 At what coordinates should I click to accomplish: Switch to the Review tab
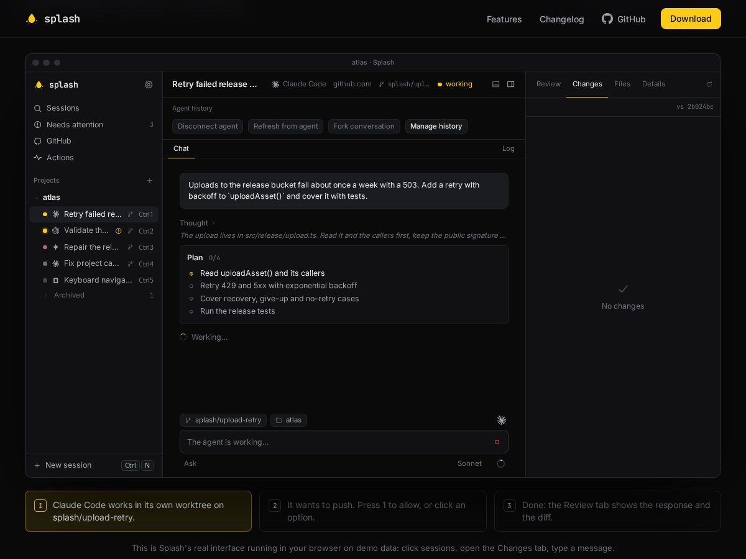[x=548, y=84]
